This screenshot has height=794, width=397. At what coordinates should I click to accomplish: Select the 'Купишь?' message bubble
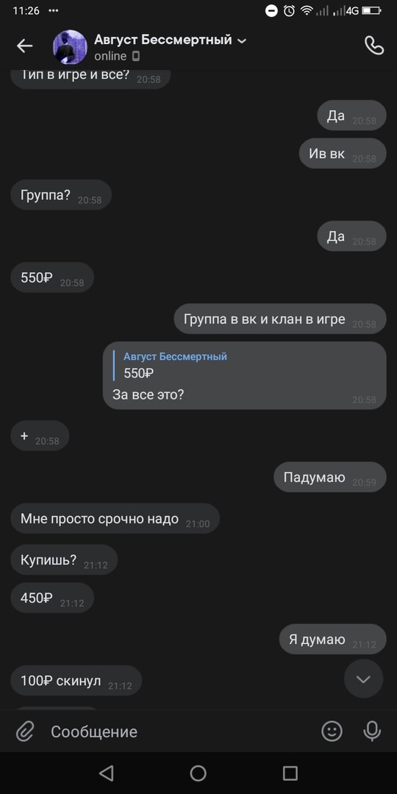[x=64, y=560]
